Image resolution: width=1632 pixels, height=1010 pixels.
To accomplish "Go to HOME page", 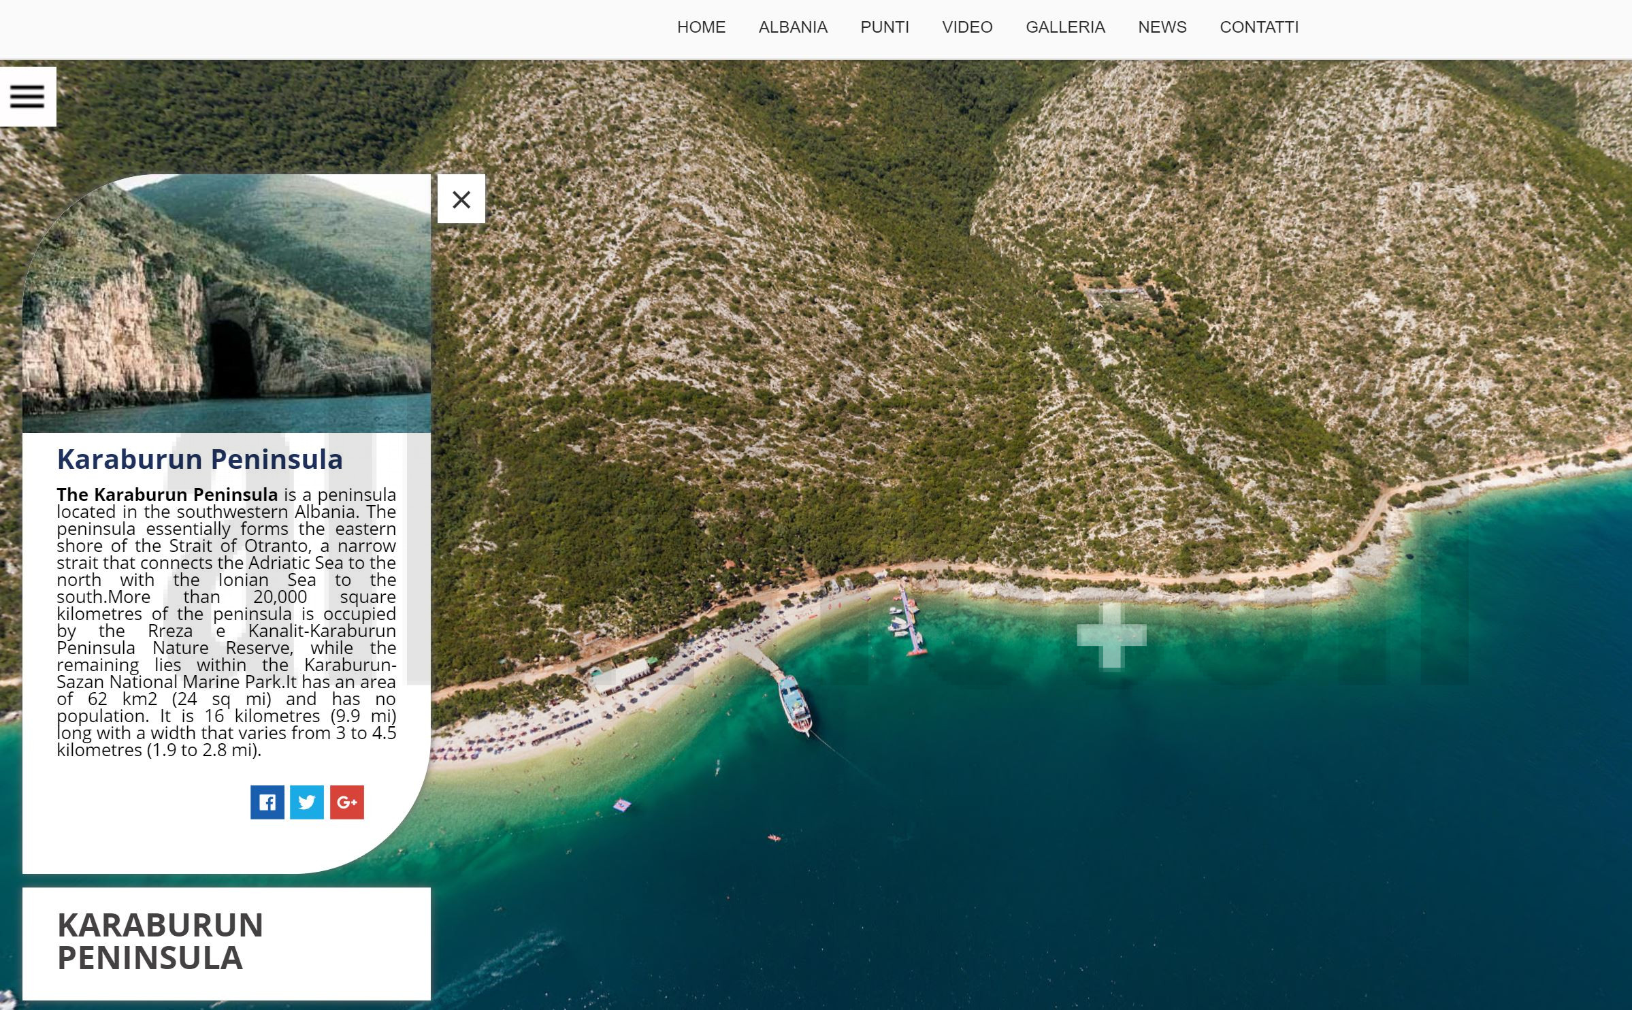I will [701, 27].
